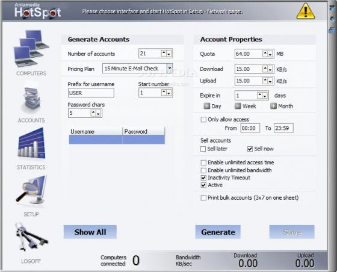Click the Show All button
This screenshot has height=272, width=337.
point(90,232)
